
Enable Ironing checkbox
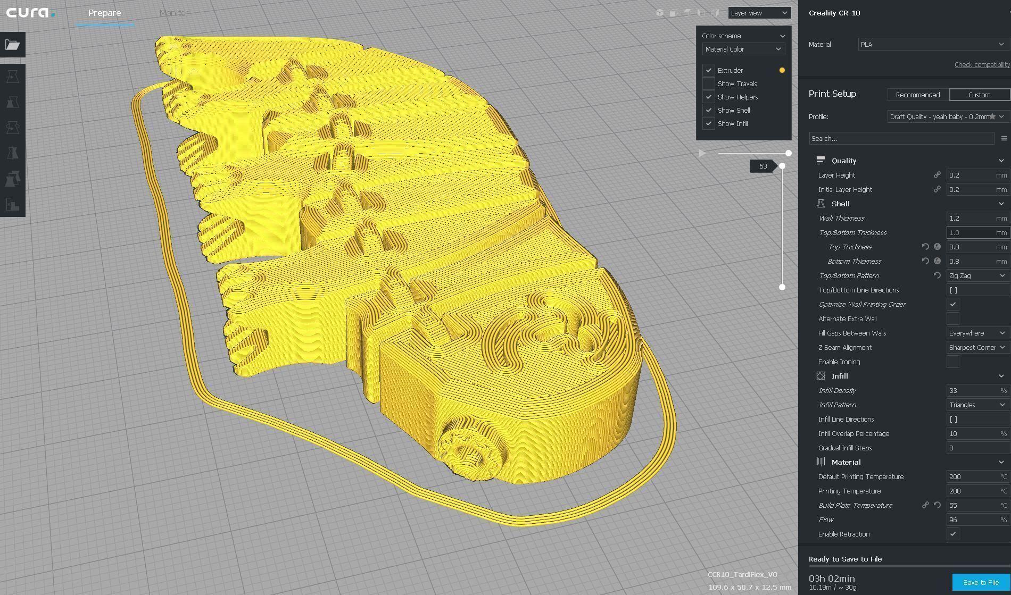tap(953, 362)
